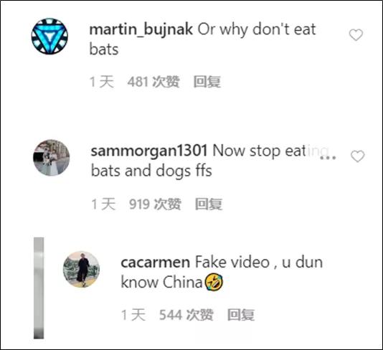383x350 pixels.
Task: Reply to cacarmen's comment via 回复
Action: 241,315
